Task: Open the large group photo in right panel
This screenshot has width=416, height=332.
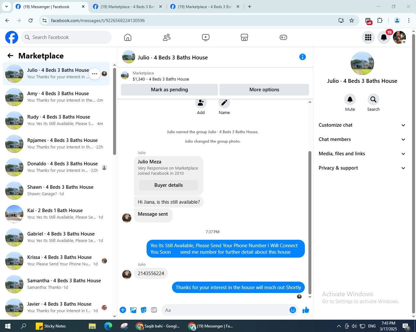Action: (x=362, y=63)
